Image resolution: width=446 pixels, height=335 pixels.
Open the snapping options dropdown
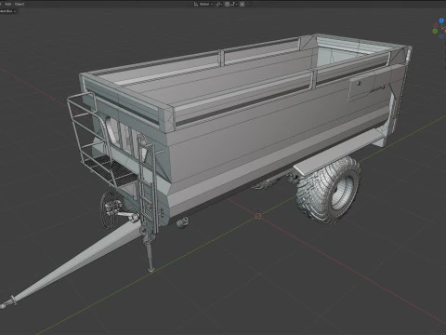(x=233, y=4)
